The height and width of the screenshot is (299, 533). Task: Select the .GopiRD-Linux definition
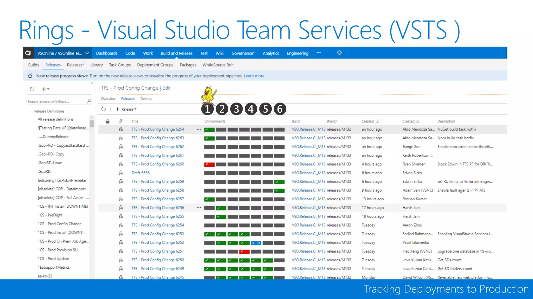click(50, 163)
